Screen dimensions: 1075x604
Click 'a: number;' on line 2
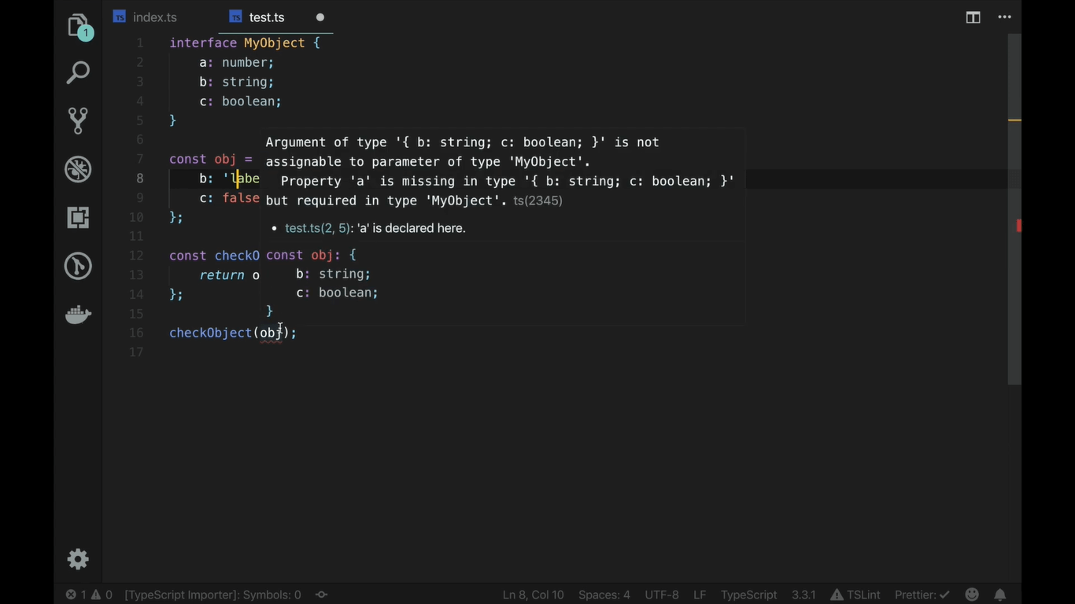point(236,62)
